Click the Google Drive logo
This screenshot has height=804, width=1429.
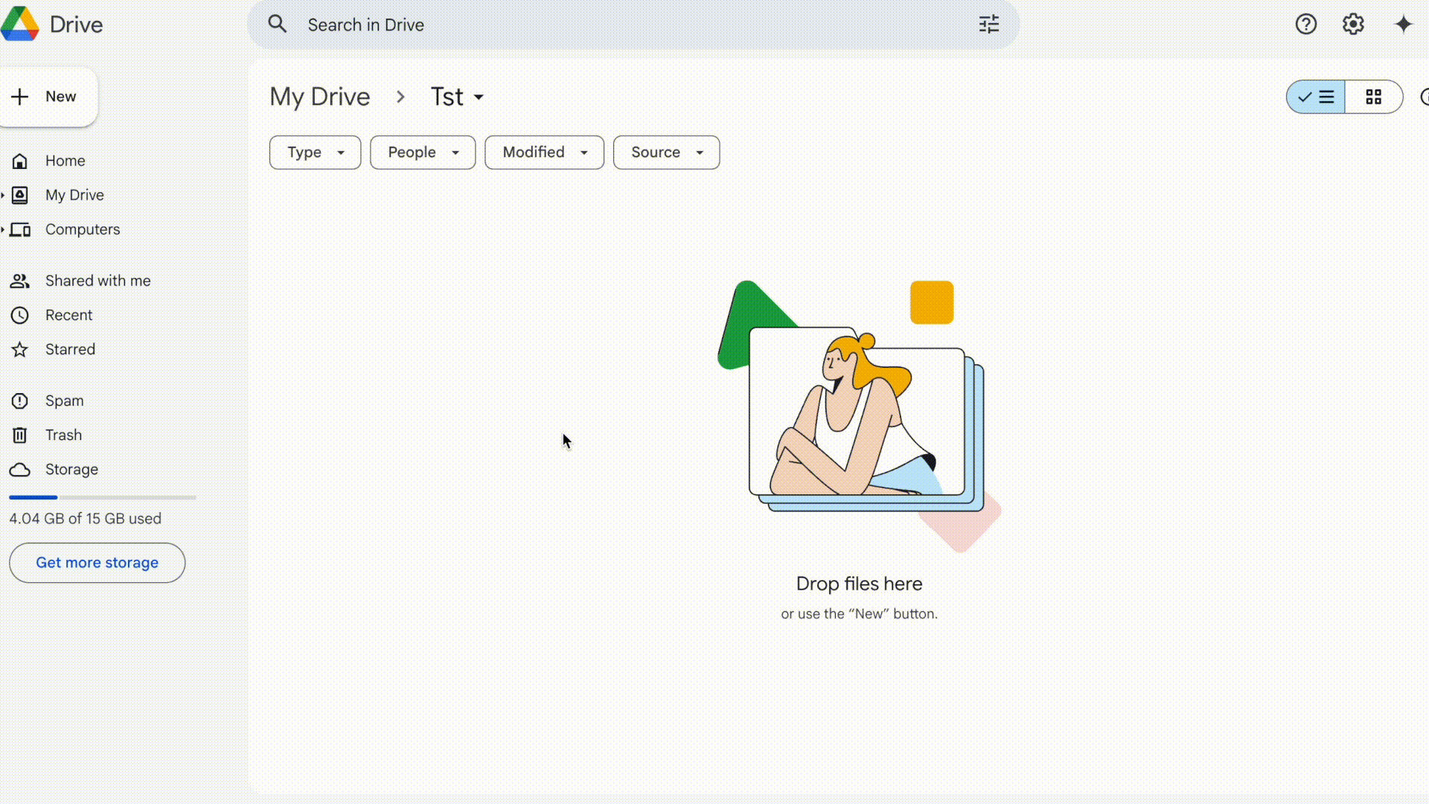pyautogui.click(x=20, y=24)
